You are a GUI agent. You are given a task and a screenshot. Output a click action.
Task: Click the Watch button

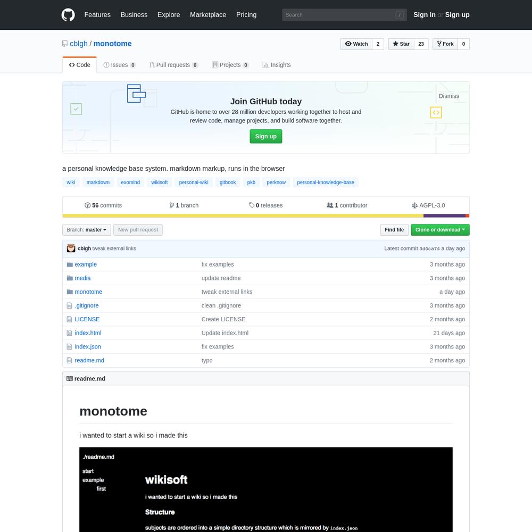pos(356,44)
